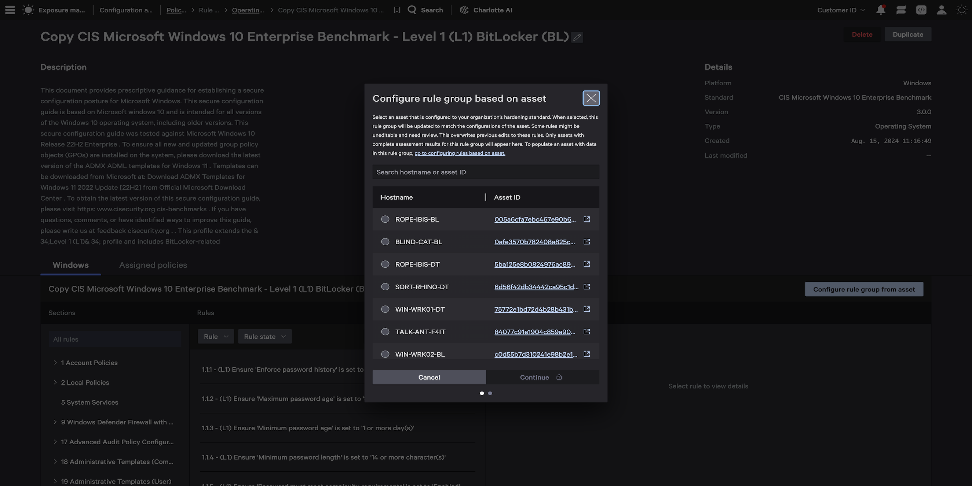Sort by the Asset ID column header

tap(507, 197)
